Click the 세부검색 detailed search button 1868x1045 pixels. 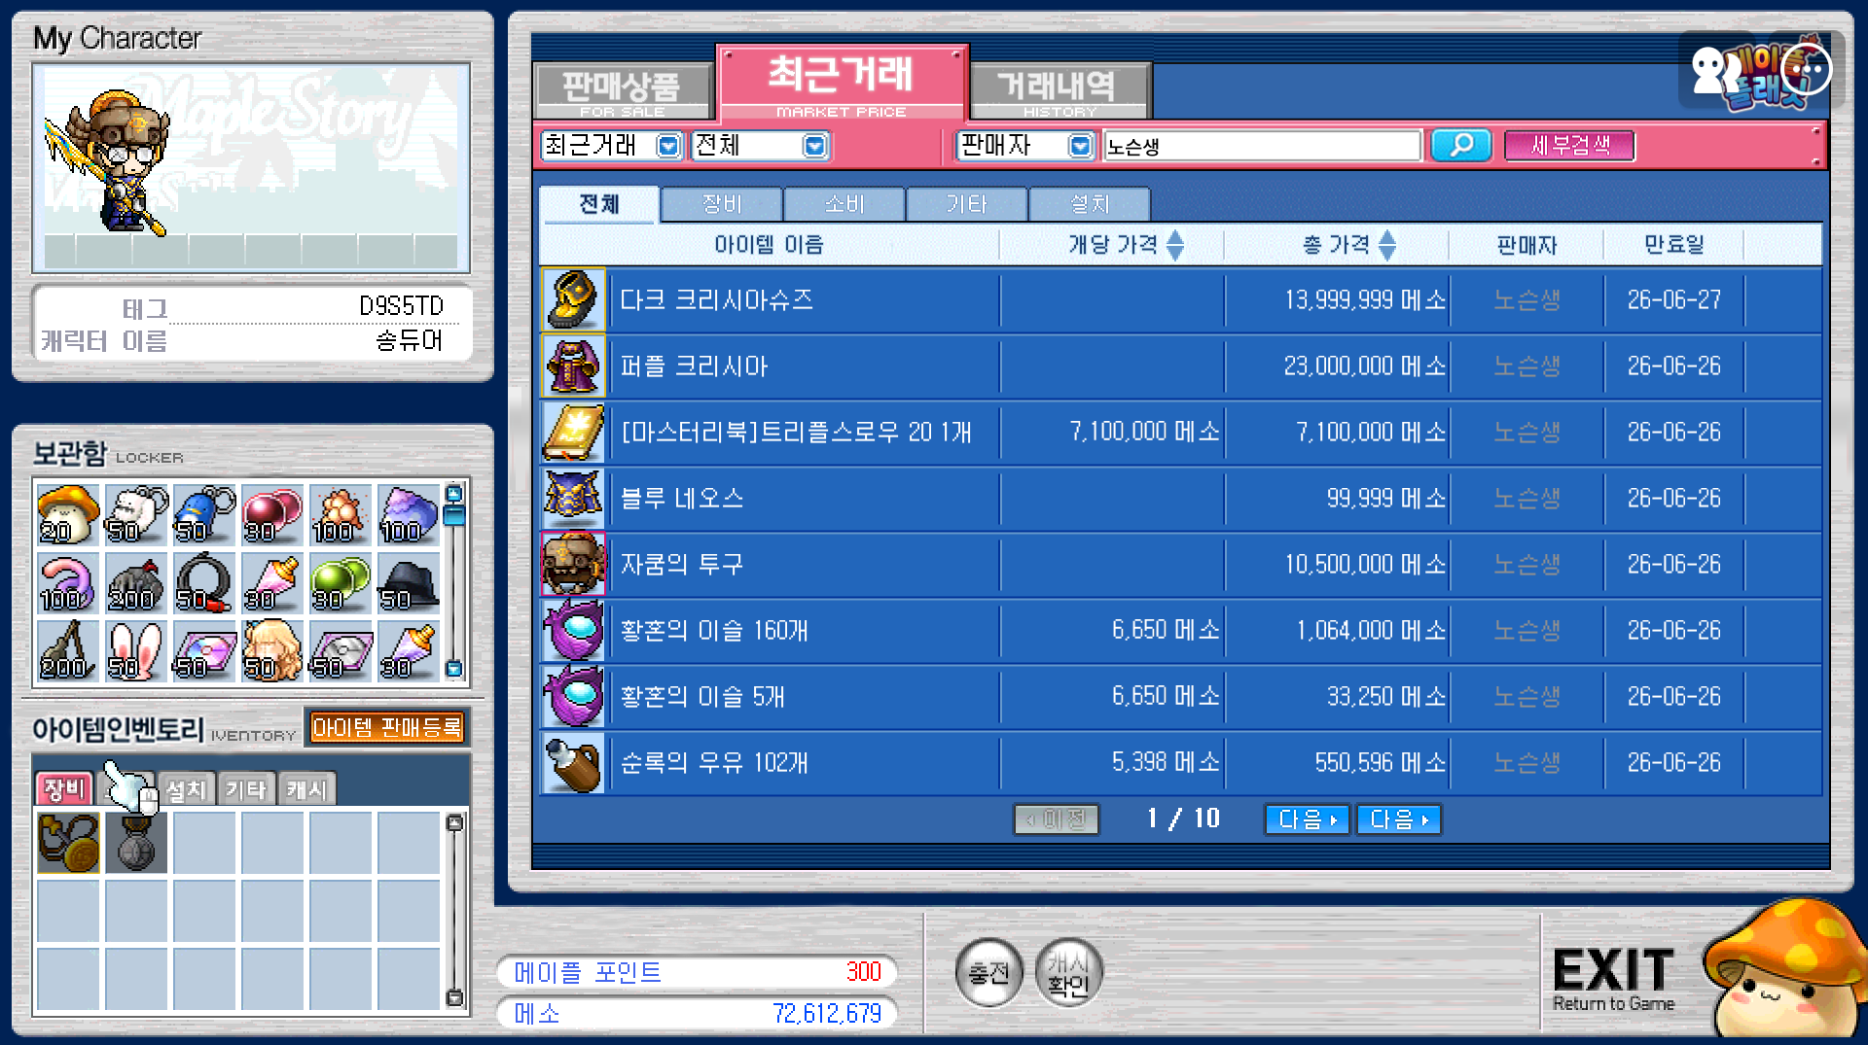tap(1569, 146)
